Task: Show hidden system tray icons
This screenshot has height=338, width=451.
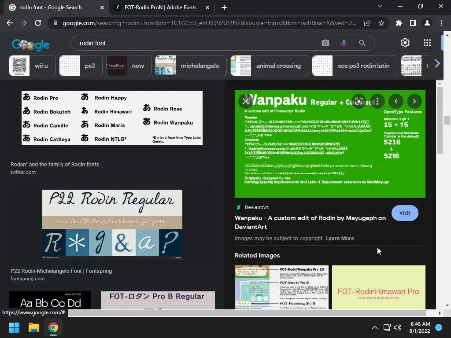Action: pyautogui.click(x=375, y=327)
